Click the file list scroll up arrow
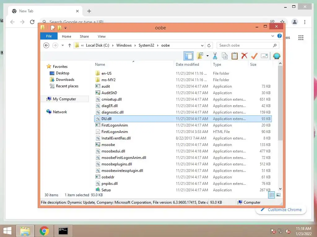This screenshot has width=317, height=237. pyautogui.click(x=280, y=64)
